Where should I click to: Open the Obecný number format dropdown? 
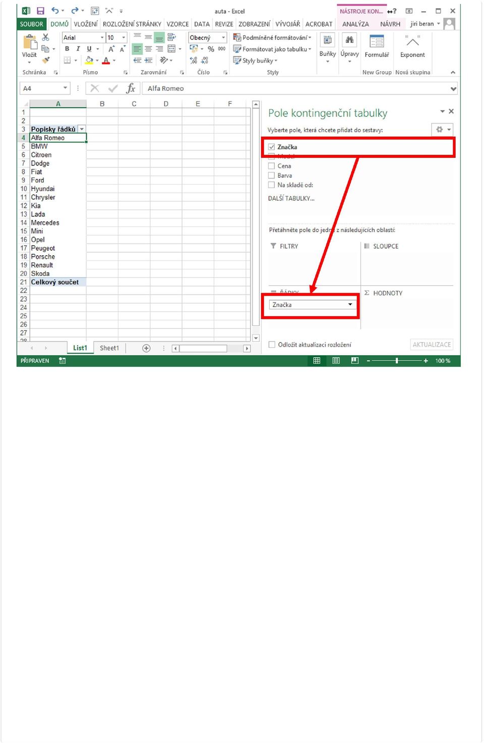[223, 37]
